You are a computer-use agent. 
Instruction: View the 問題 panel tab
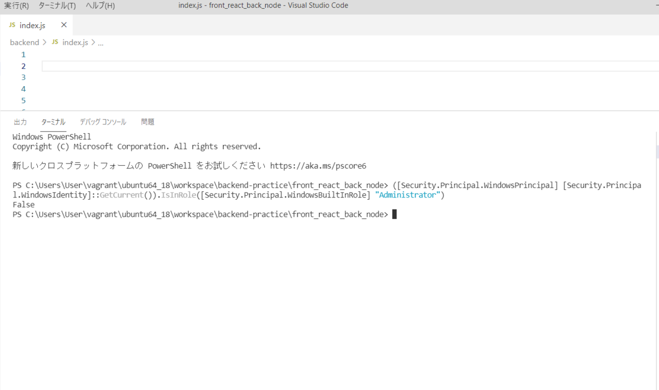pyautogui.click(x=147, y=122)
